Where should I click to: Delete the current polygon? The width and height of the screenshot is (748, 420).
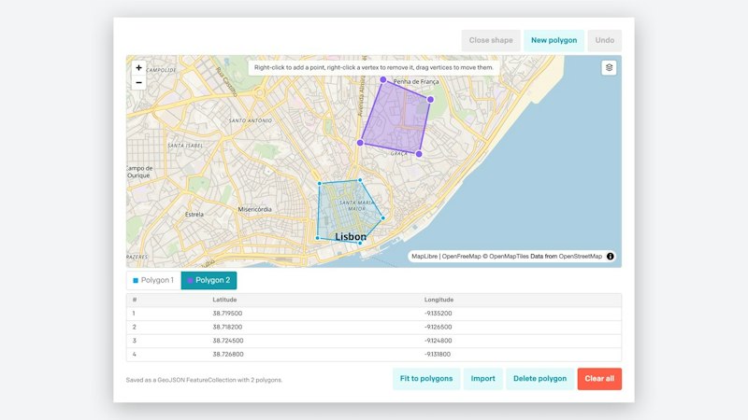point(540,379)
